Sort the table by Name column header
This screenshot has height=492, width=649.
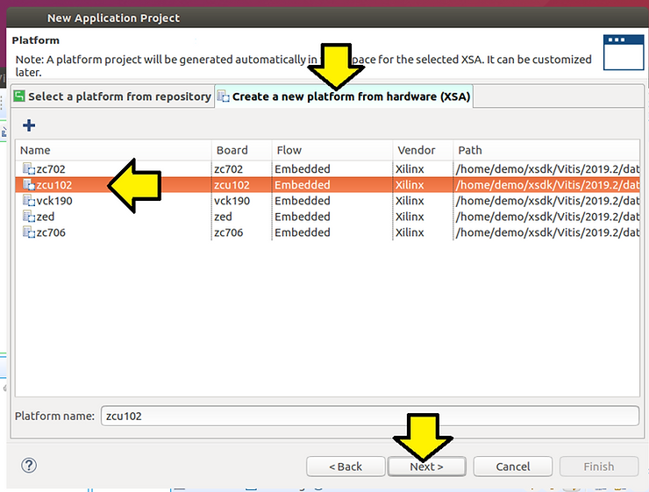112,150
